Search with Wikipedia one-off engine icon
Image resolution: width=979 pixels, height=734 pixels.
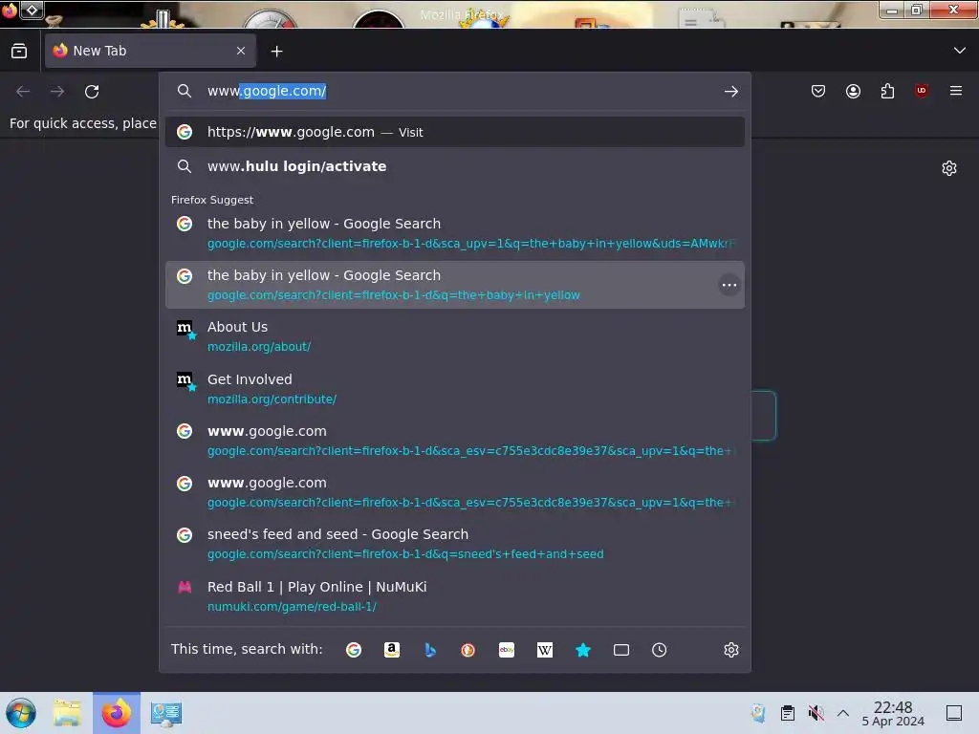(544, 650)
